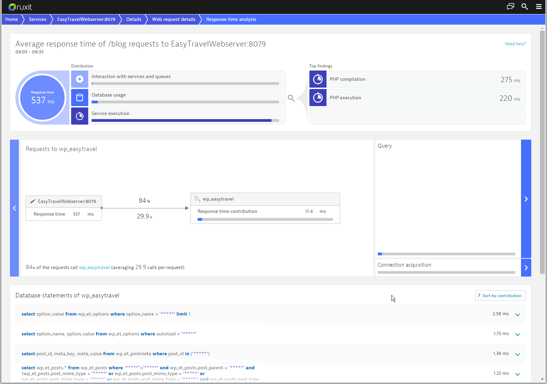Follow the wp_easytravel link in summary sentence
Screen dimensions: 547x384
(94, 267)
